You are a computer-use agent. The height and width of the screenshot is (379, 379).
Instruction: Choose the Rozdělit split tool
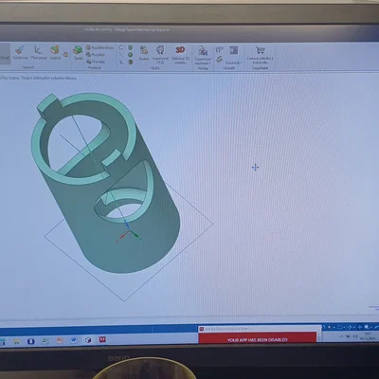[96, 54]
